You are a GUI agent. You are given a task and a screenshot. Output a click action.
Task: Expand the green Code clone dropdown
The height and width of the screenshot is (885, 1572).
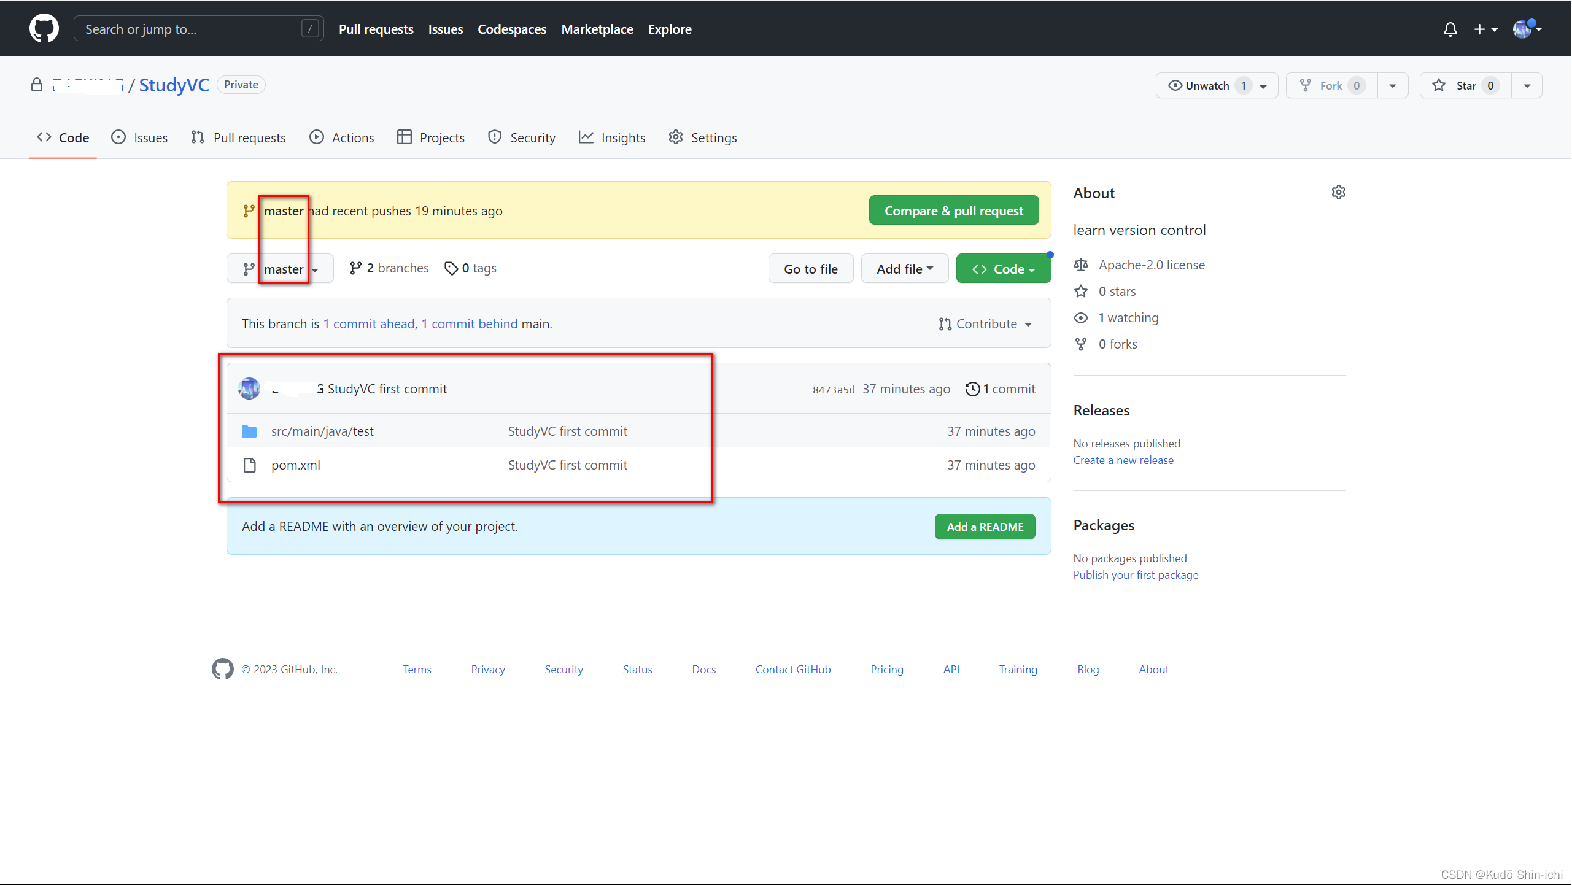click(x=1003, y=269)
